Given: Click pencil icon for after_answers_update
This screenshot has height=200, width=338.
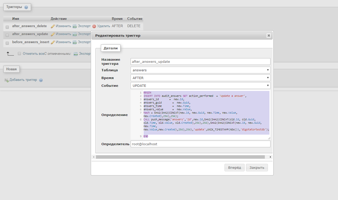Looking at the screenshot, I should coord(53,34).
